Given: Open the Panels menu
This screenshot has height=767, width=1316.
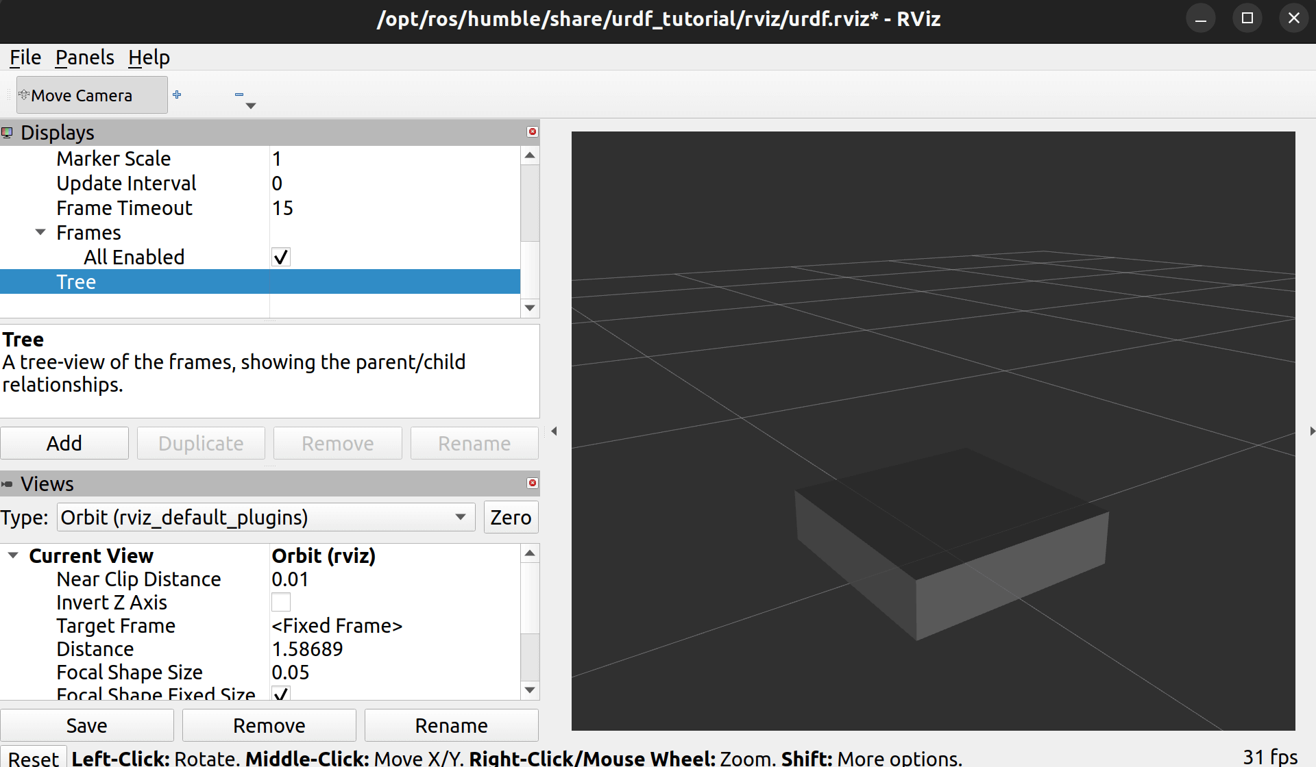Looking at the screenshot, I should (84, 58).
